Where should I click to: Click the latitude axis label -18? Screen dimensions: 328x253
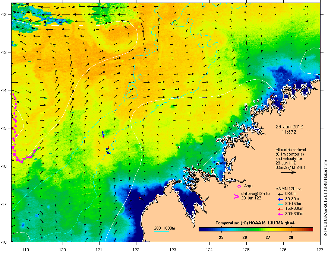pyautogui.click(x=4, y=242)
